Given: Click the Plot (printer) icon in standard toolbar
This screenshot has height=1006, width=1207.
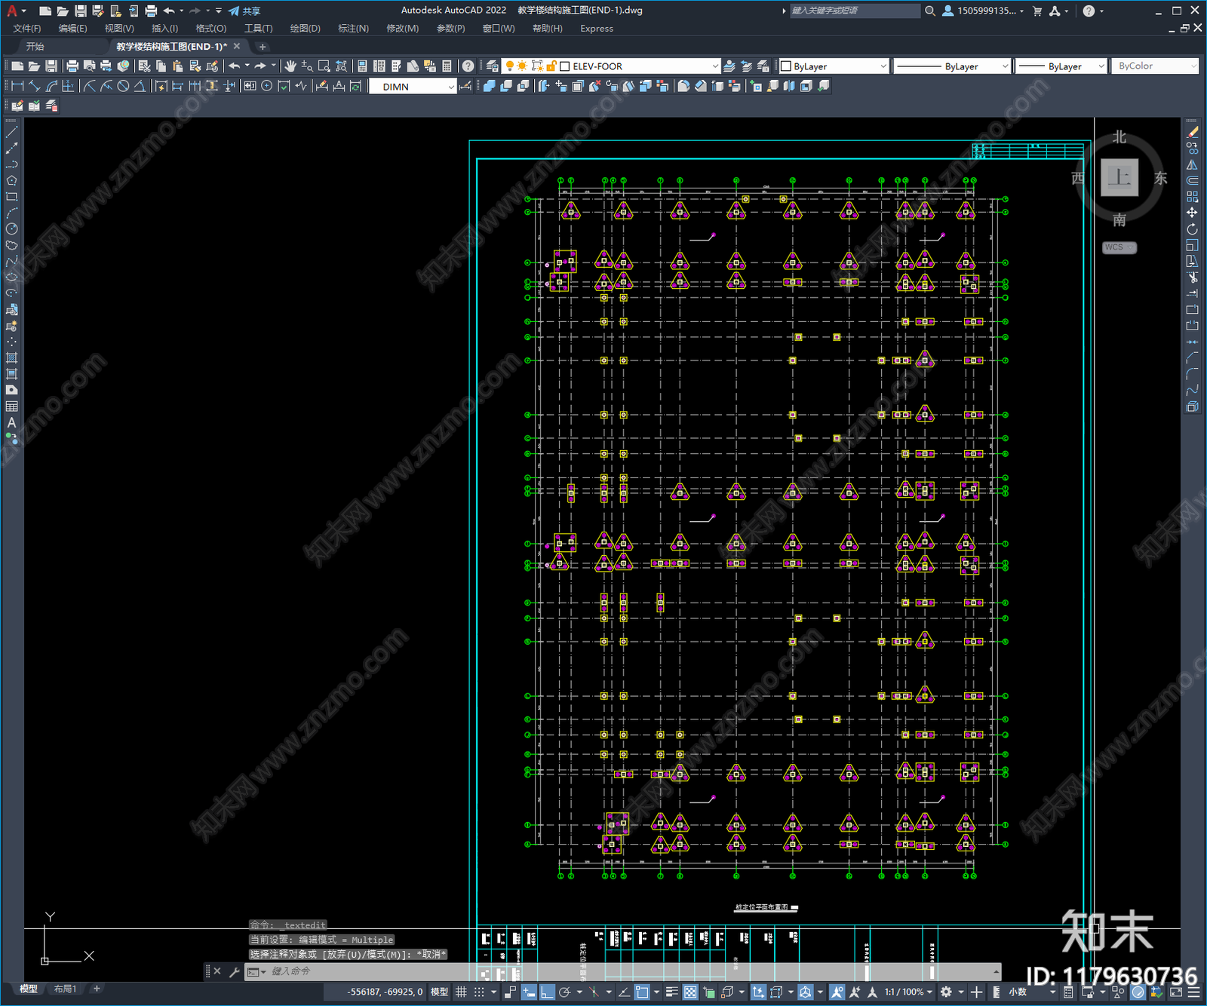Looking at the screenshot, I should pyautogui.click(x=72, y=66).
